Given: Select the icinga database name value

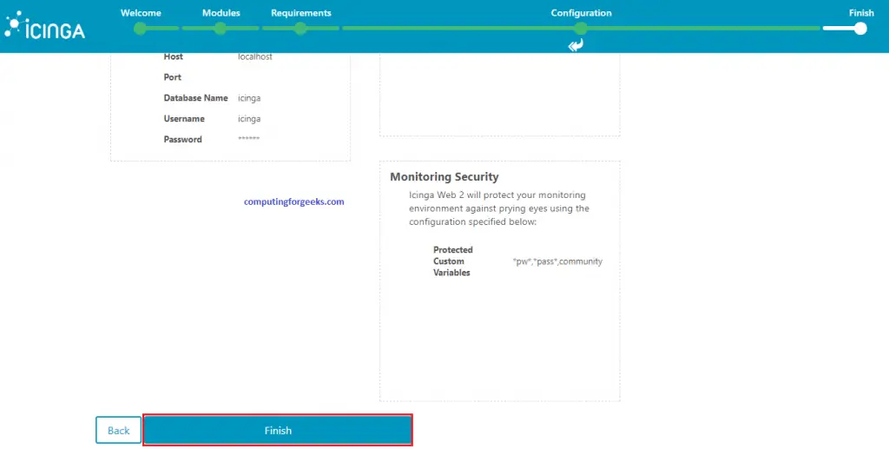Looking at the screenshot, I should (x=249, y=98).
